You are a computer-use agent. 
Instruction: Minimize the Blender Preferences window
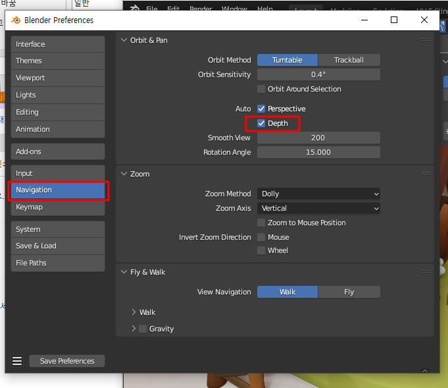[364, 20]
